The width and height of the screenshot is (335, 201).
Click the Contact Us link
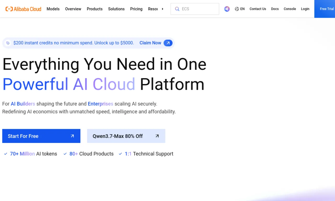[258, 9]
